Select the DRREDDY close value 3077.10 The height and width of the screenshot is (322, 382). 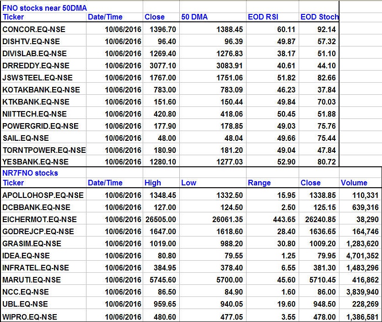coord(160,66)
